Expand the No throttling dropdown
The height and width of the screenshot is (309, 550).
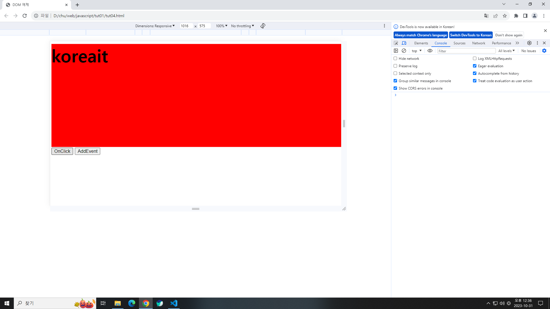click(242, 26)
